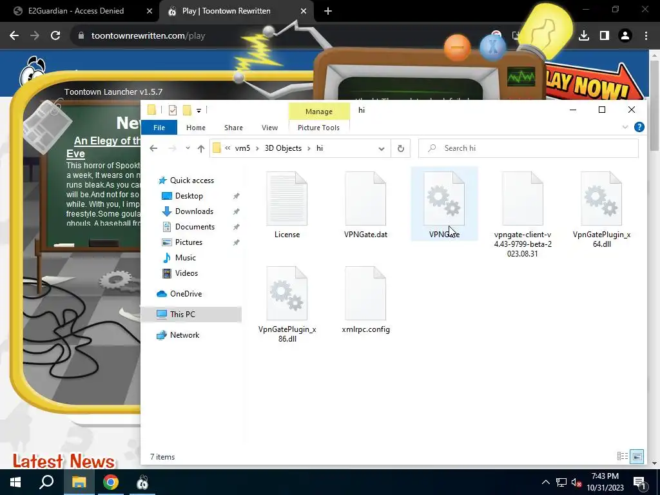Open recent locations dropdown arrow
Viewport: 660px width, 495px height.
click(188, 148)
